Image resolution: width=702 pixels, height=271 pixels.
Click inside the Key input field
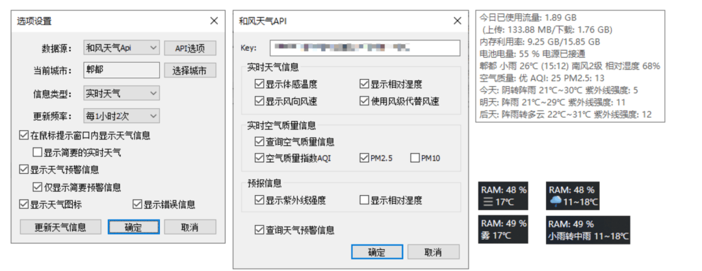(x=365, y=48)
